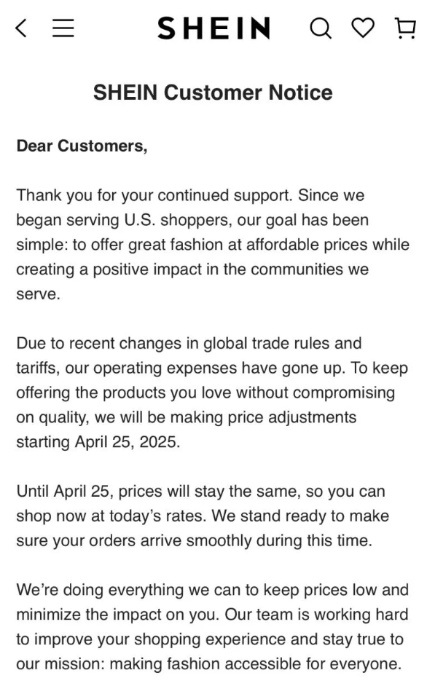Image resolution: width=427 pixels, height=686 pixels.
Task: Click 'making fashion accessible for everyone' text
Action: point(255,664)
